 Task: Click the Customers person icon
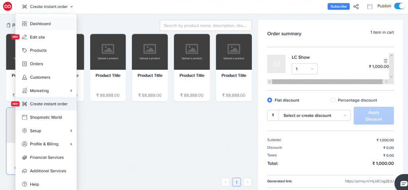24,78
